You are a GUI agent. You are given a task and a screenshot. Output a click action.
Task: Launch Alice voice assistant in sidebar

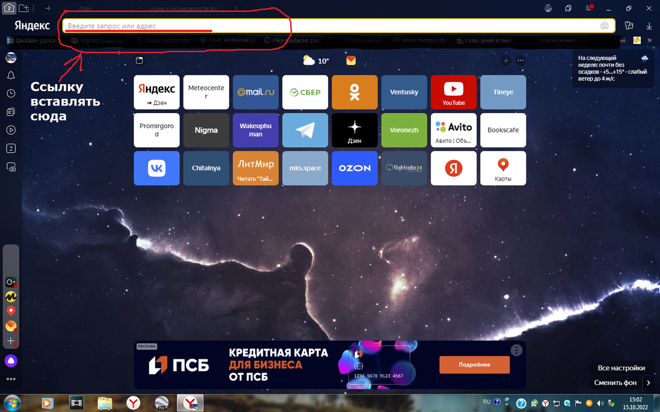(10, 360)
